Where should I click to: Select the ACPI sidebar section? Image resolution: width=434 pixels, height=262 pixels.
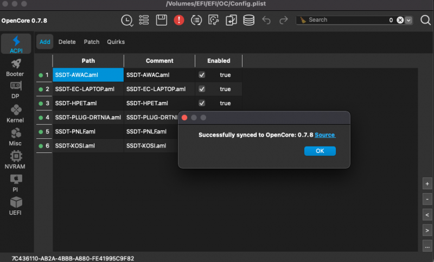[16, 44]
